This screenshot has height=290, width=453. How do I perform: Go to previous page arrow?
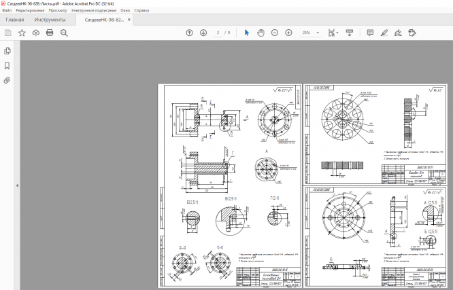point(189,33)
